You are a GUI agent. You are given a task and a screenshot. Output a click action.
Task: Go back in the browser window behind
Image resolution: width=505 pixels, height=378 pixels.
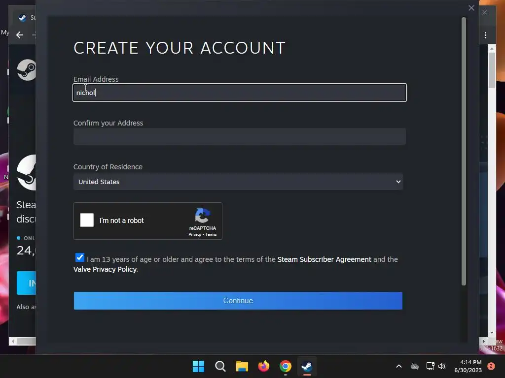[x=20, y=35]
